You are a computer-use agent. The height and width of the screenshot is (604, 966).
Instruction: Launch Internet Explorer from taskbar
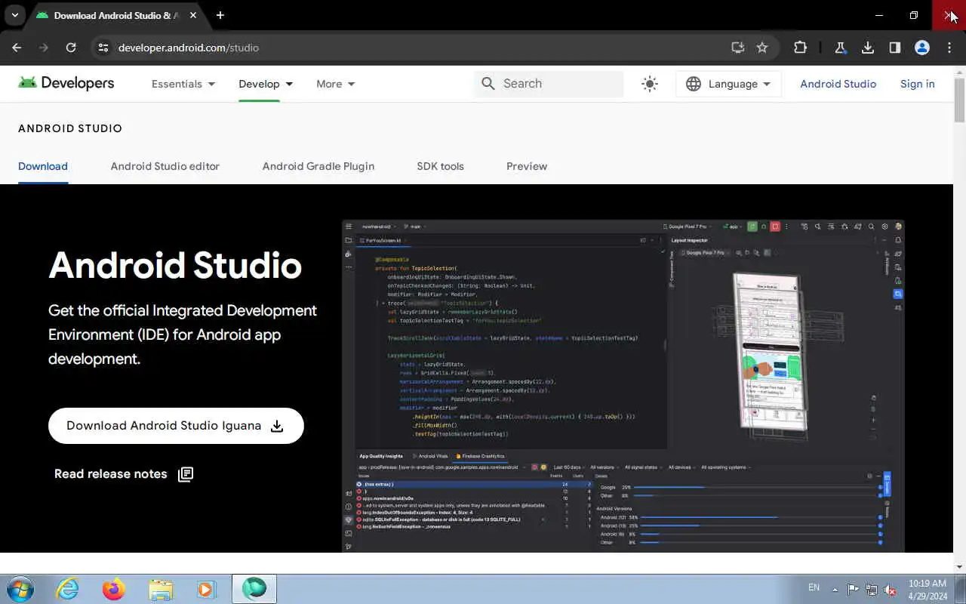coord(67,589)
